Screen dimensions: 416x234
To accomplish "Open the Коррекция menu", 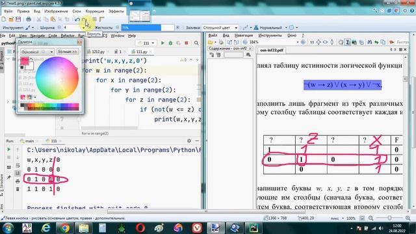I will [95, 11].
